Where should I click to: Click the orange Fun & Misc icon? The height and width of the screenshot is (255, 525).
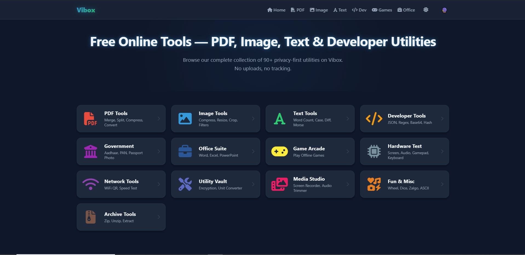tap(374, 184)
